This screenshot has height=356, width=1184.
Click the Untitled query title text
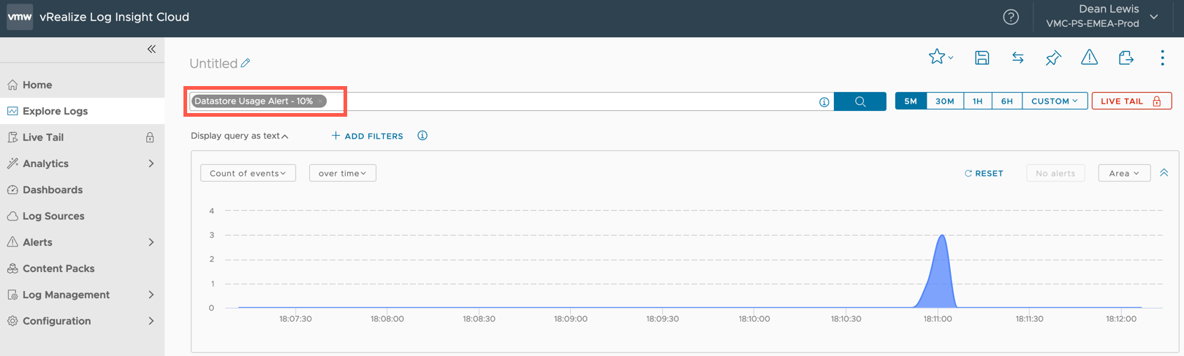[213, 63]
